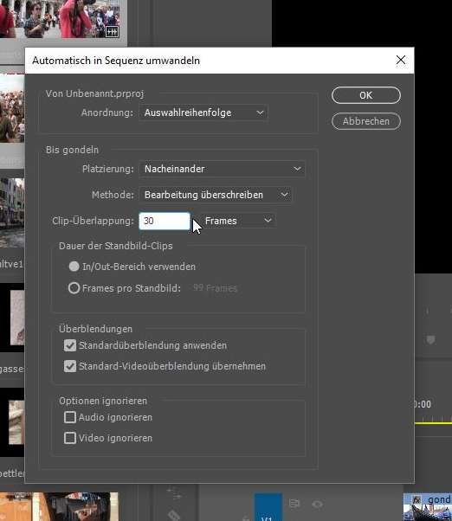Open the Frames unit dropdown

tap(238, 221)
